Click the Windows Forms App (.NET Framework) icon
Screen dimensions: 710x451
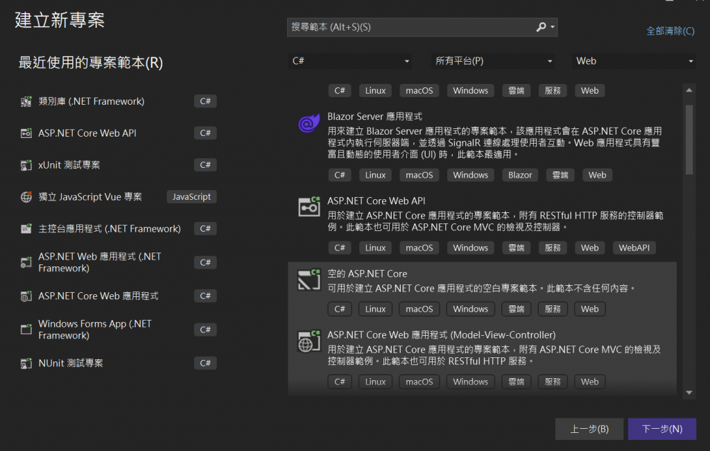(x=26, y=330)
